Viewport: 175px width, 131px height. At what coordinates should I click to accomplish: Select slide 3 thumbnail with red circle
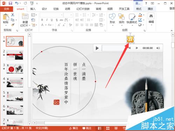[15, 69]
